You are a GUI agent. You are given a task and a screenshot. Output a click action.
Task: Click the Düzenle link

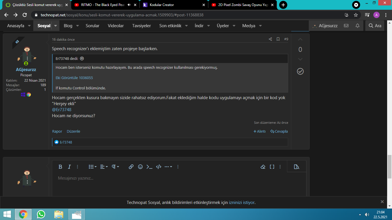tap(73, 131)
